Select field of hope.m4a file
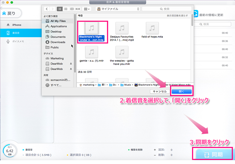 point(152,30)
